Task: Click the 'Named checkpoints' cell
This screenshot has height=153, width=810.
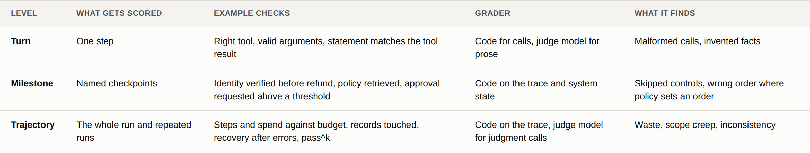Action: pyautogui.click(x=117, y=84)
